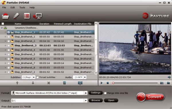Click the Load disc folder icon
This screenshot has width=172, height=109.
coord(5,16)
